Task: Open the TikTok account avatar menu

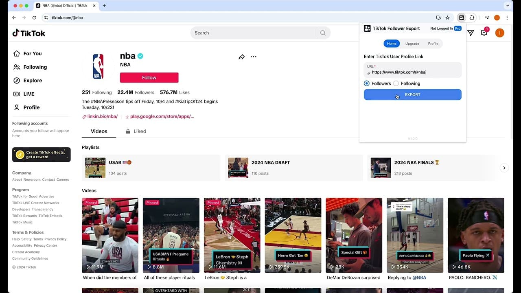Action: coord(500,33)
